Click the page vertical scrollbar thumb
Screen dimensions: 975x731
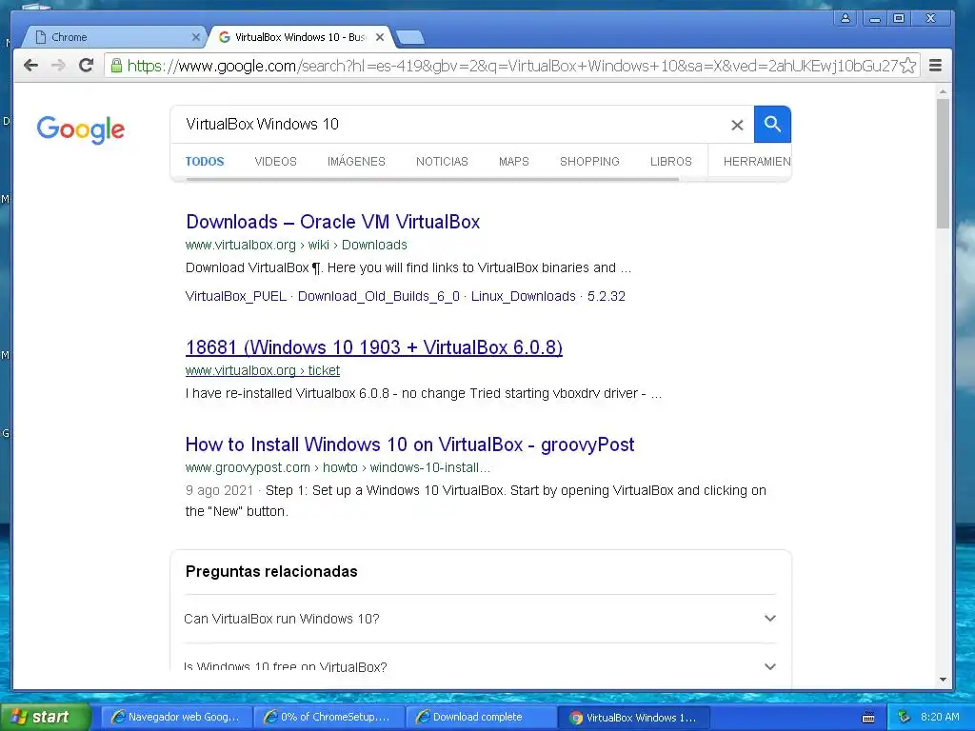coord(943,163)
